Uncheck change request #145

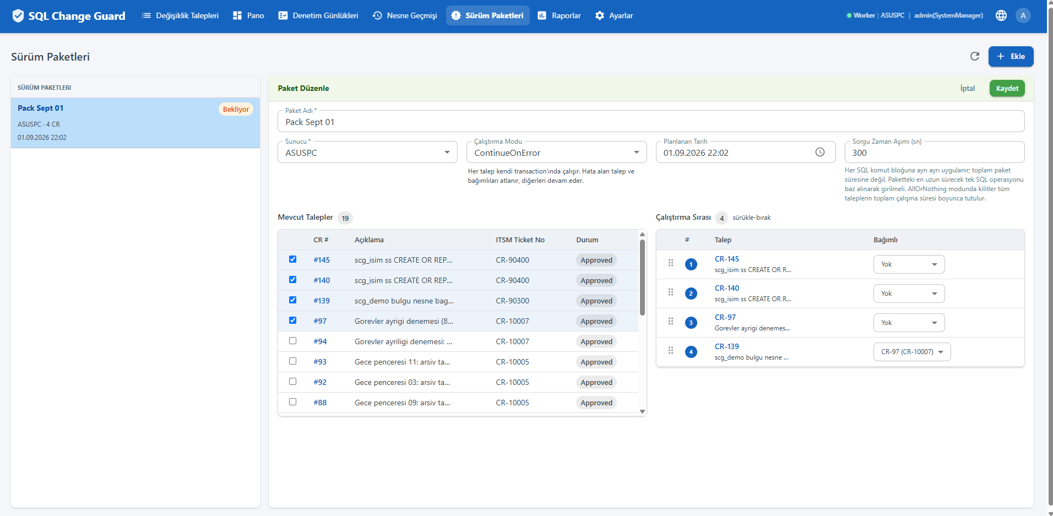(292, 259)
